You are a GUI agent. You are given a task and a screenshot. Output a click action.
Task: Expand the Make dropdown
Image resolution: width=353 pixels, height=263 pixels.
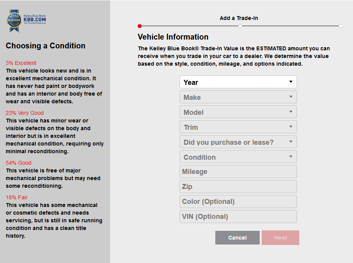(238, 97)
